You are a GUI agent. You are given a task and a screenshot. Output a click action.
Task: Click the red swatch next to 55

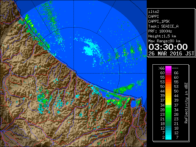168,77
